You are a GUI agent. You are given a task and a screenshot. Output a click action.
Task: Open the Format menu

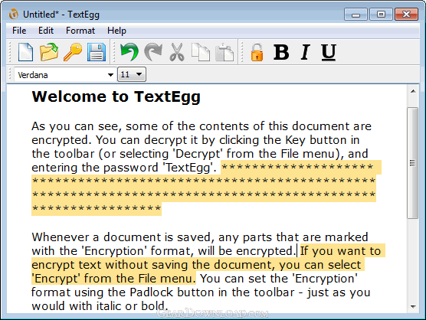(80, 31)
